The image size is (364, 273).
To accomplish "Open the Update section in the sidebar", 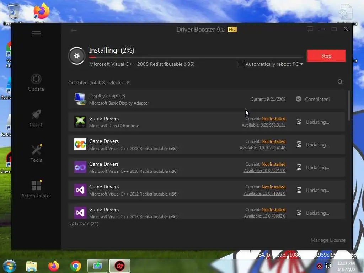I will [x=36, y=82].
